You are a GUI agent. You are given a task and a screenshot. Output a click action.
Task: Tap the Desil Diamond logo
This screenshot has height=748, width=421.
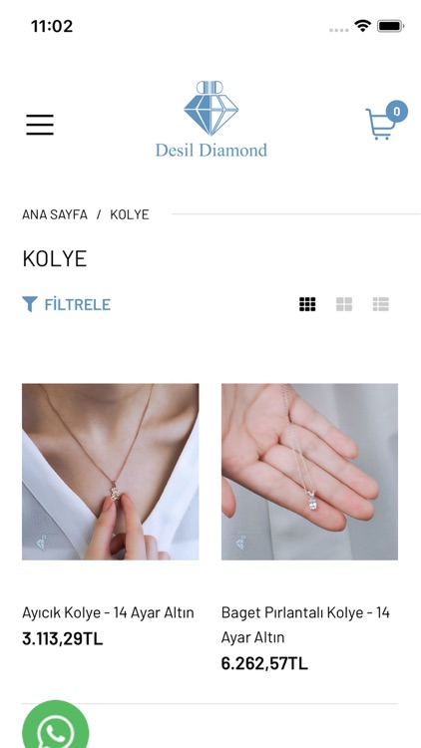tap(210, 120)
